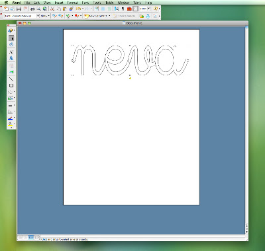Screen dimensions: 265x251
Task: Switch to Normal view button
Action: [x=20, y=238]
